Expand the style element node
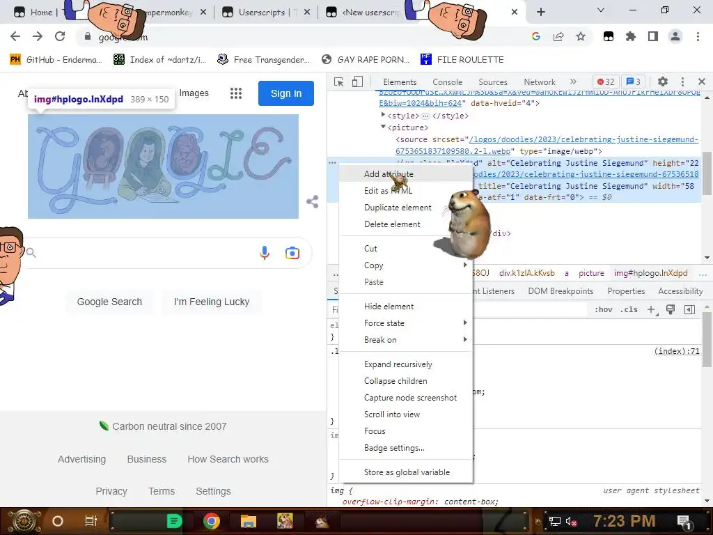The height and width of the screenshot is (535, 713). (383, 115)
